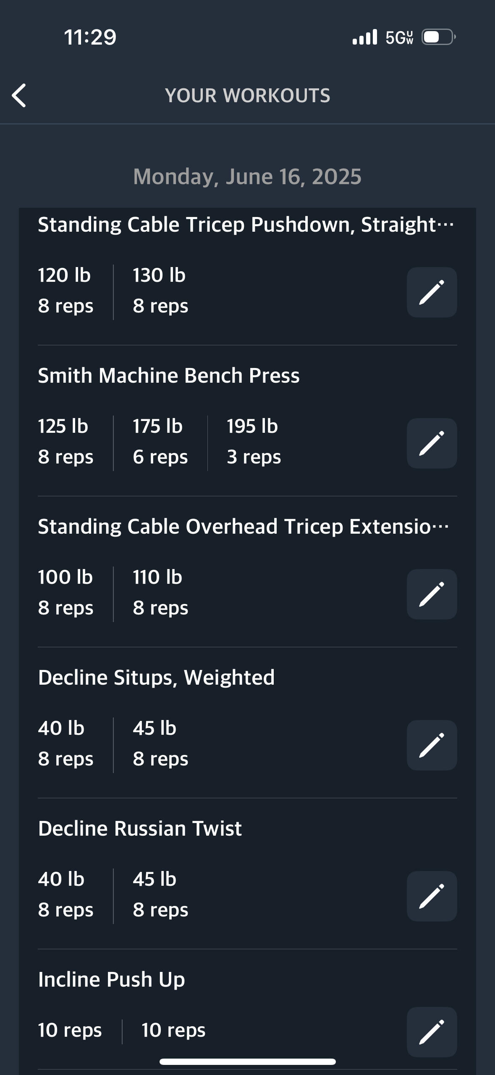Screen dimensions: 495x1075
Task: Tap the 110 lb tricep extension set
Action: 160,592
